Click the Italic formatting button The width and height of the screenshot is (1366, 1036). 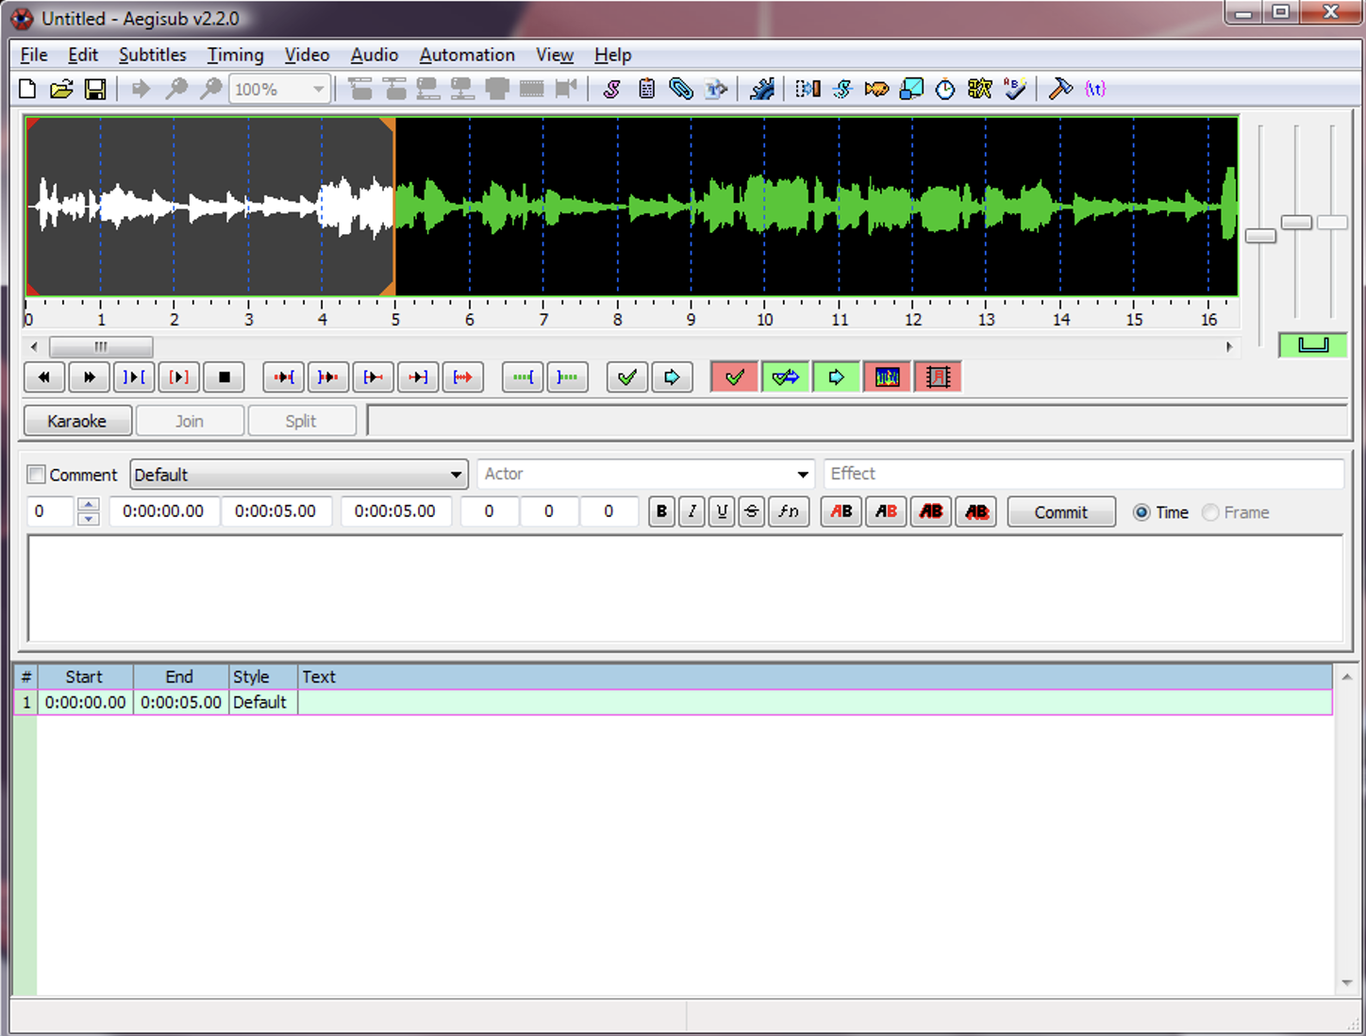pos(691,511)
